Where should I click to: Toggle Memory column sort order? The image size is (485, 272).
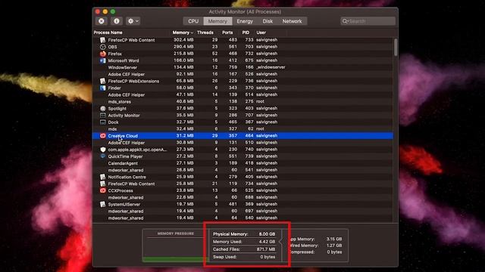(x=183, y=32)
